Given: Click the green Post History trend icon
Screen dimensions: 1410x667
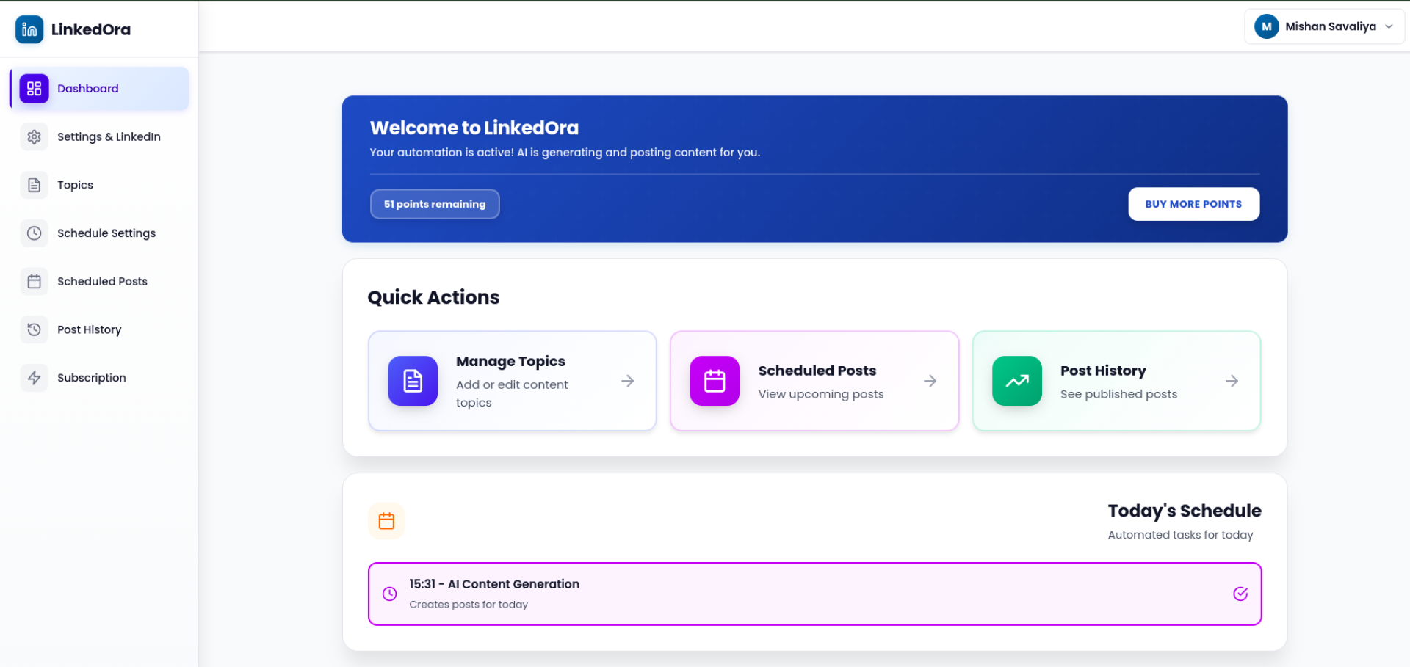Looking at the screenshot, I should [x=1016, y=381].
